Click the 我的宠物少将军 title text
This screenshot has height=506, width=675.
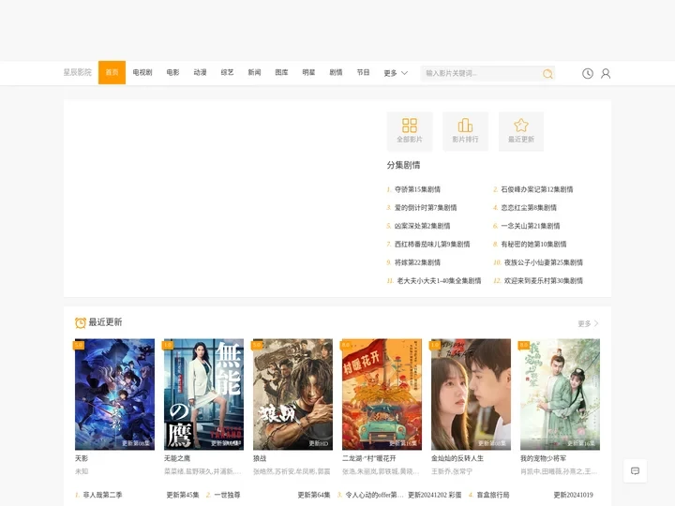pos(543,458)
